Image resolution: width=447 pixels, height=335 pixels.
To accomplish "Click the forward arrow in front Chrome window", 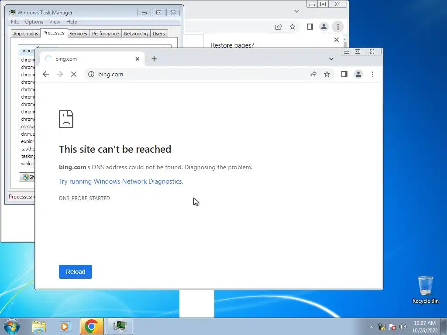I will pos(59,74).
